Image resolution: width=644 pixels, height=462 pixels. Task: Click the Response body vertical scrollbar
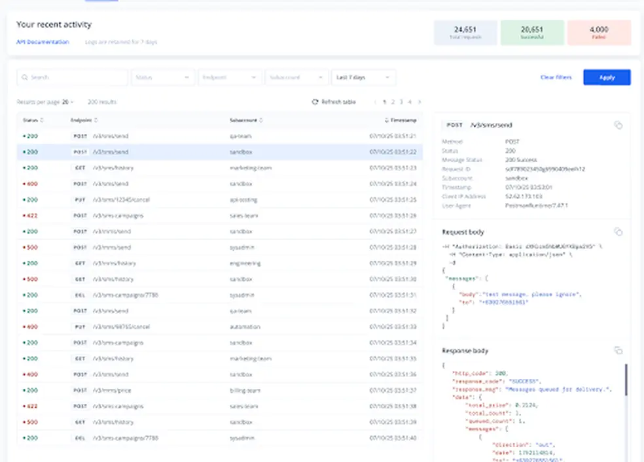[626, 380]
